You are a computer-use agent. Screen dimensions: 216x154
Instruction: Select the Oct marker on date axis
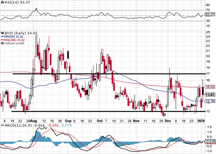click(100, 120)
